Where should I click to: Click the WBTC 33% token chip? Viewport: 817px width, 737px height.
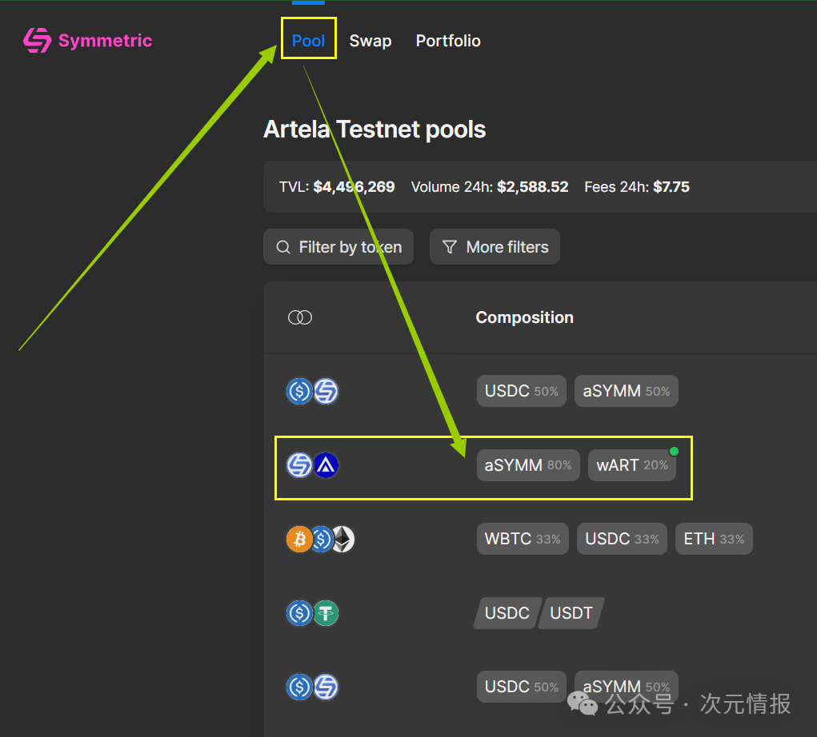[523, 540]
